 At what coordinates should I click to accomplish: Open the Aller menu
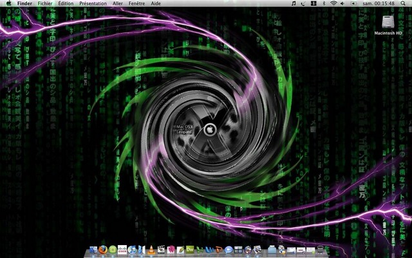[x=117, y=3]
